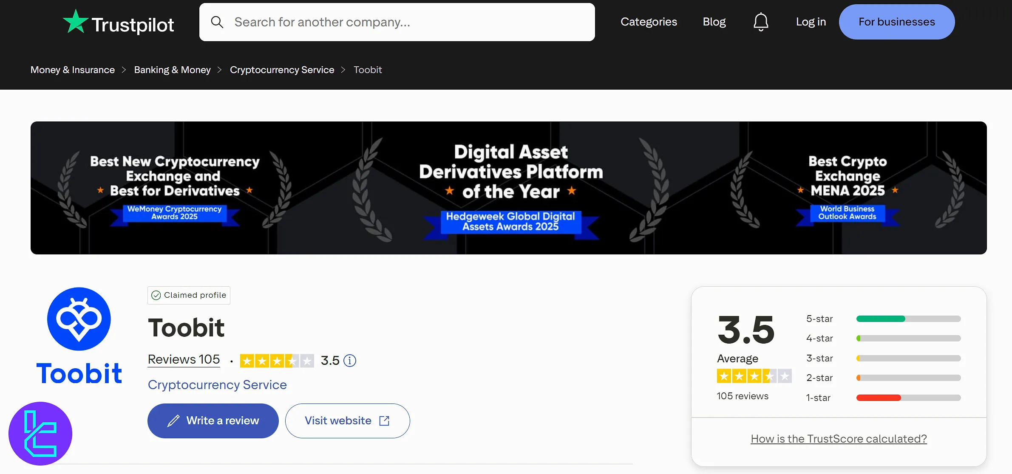Open How is the TrustScore calculated
1012x474 pixels.
click(838, 438)
